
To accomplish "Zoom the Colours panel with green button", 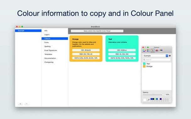I will [148, 47].
